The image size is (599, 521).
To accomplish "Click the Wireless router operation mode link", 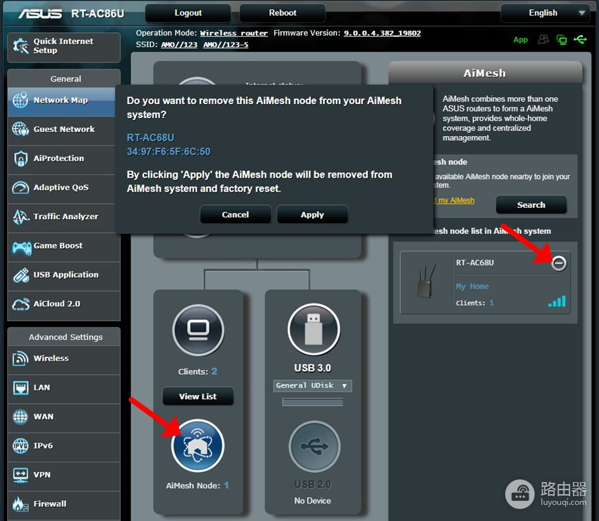I will point(234,34).
